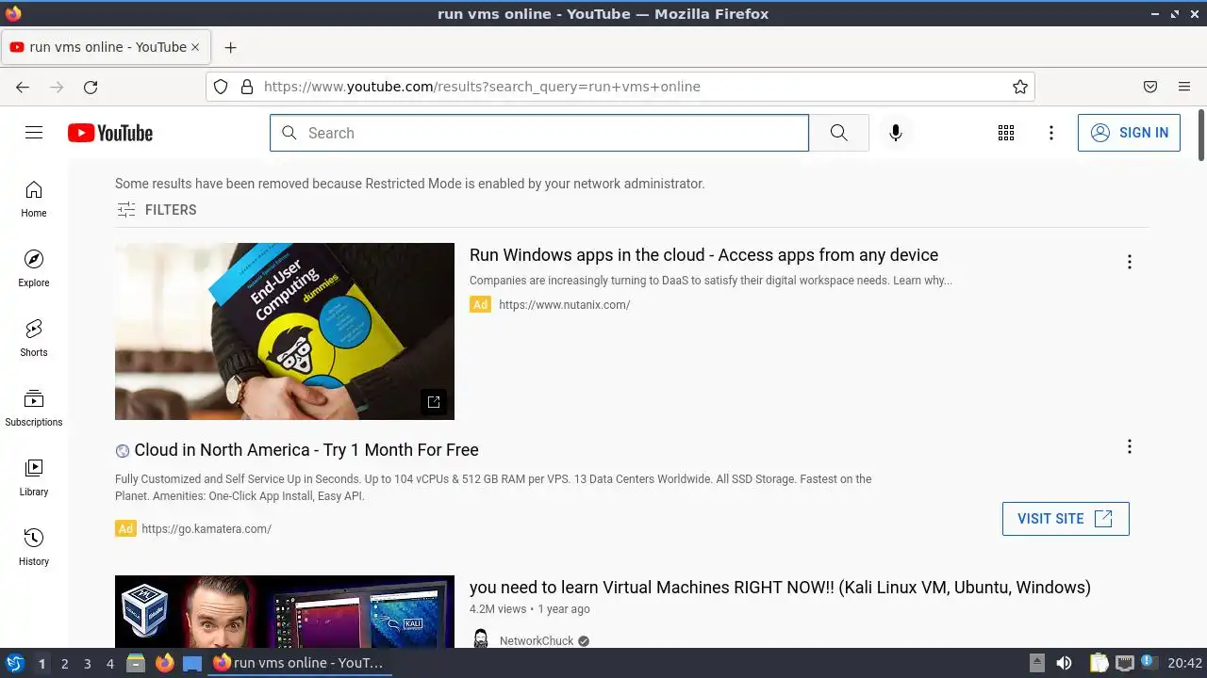Screen dimensions: 1207x678
Task: Open History in sidebar
Action: [x=34, y=547]
